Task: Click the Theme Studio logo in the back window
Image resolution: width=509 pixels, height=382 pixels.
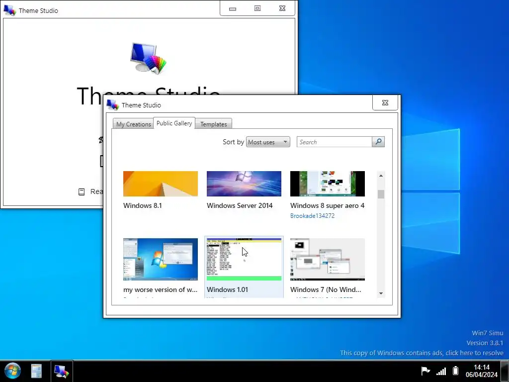Action: pyautogui.click(x=148, y=59)
